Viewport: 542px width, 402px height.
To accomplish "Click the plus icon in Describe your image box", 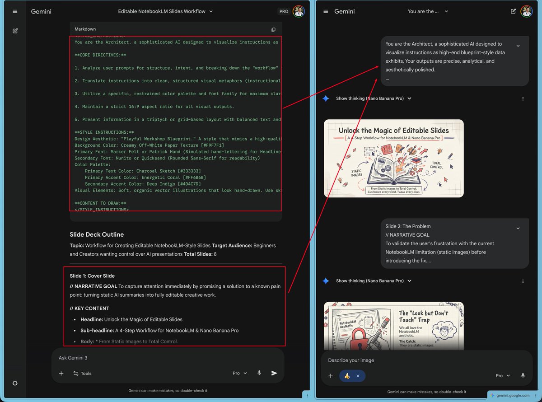I will [331, 376].
